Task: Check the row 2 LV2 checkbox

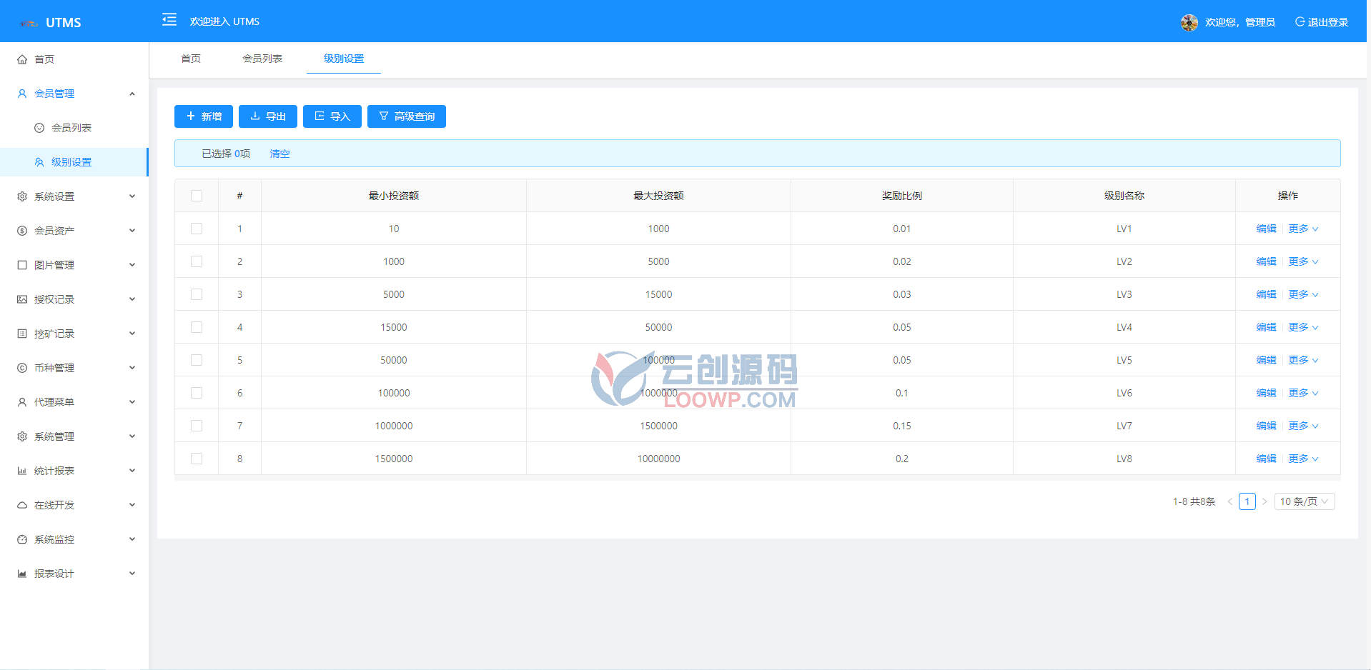Action: pos(197,261)
